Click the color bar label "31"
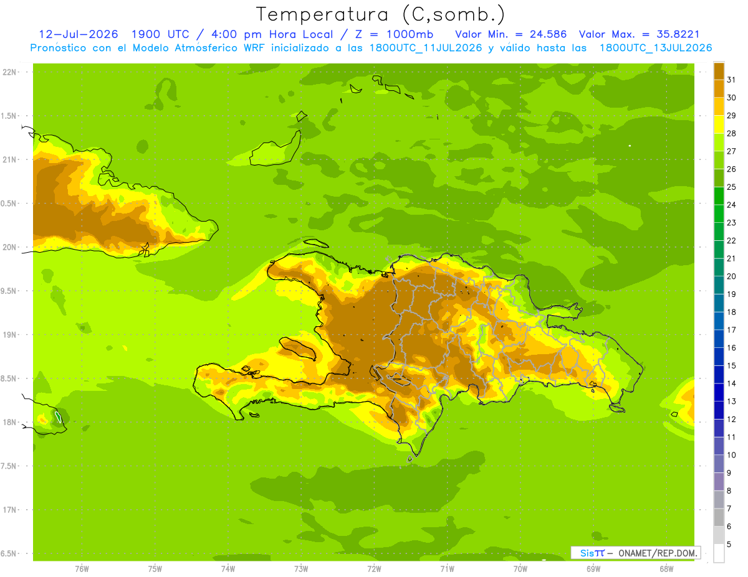This screenshot has height=577, width=748. tap(732, 80)
